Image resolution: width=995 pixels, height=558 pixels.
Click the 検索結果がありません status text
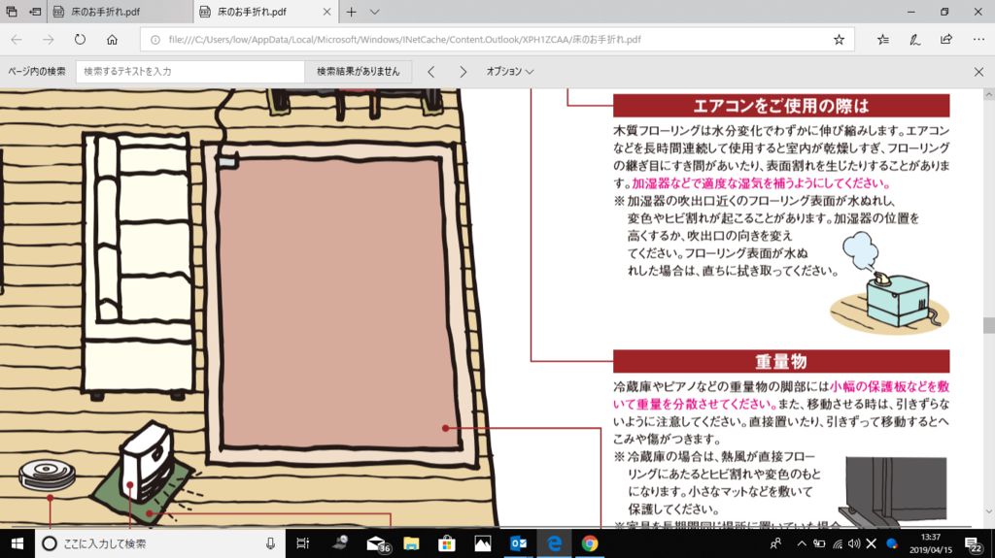358,72
